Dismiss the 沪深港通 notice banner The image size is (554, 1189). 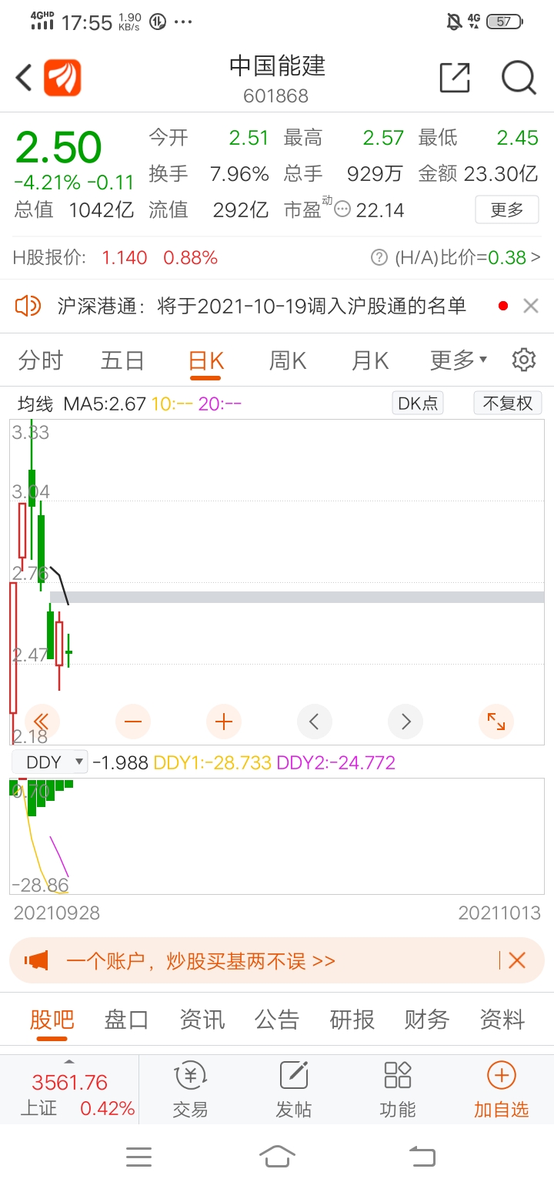point(530,306)
